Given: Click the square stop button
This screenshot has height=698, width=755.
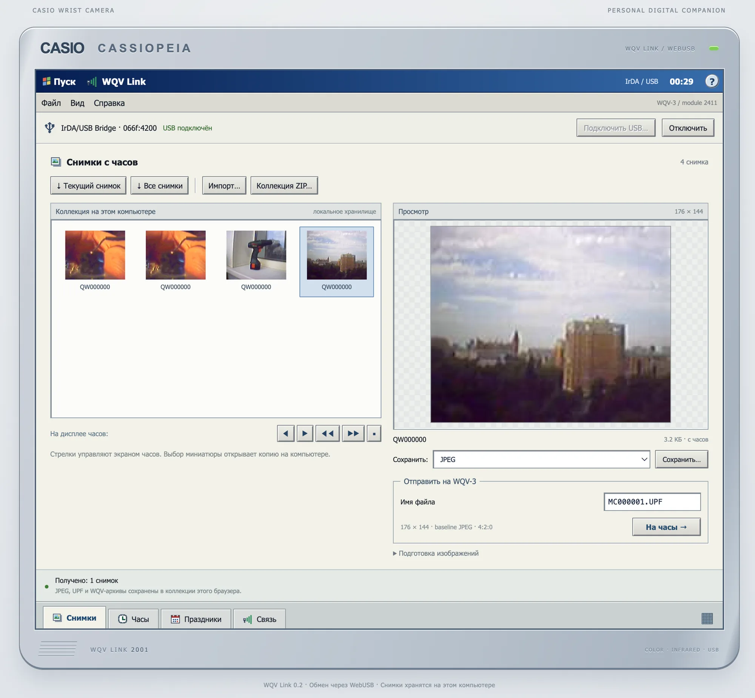Looking at the screenshot, I should 374,433.
